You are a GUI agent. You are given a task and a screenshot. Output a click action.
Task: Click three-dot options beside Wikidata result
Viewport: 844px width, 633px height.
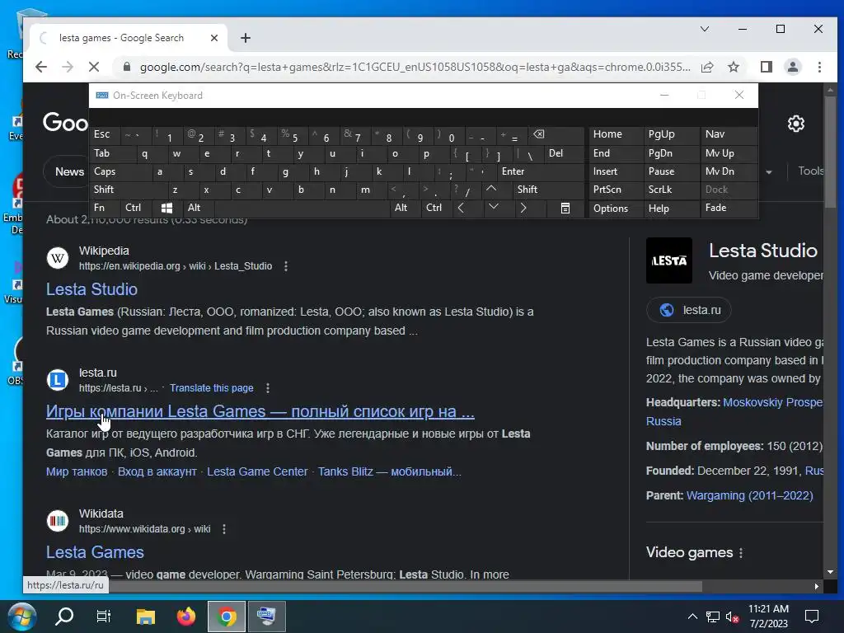coord(224,529)
